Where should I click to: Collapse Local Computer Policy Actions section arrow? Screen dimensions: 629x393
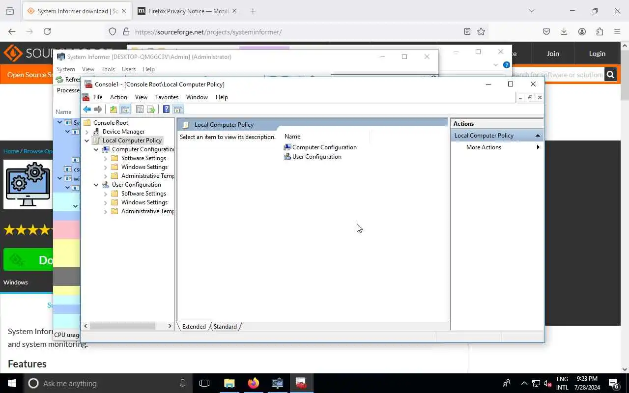click(538, 136)
